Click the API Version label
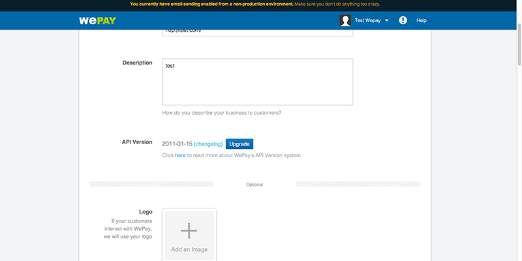This screenshot has width=522, height=261. (x=137, y=142)
